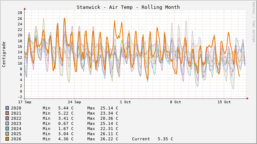Click the '2020' legend year label
The width and height of the screenshot is (257, 144).
pyautogui.click(x=16, y=108)
